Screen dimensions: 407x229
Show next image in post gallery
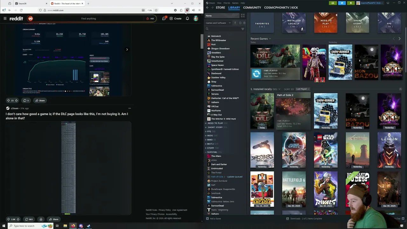(x=127, y=49)
